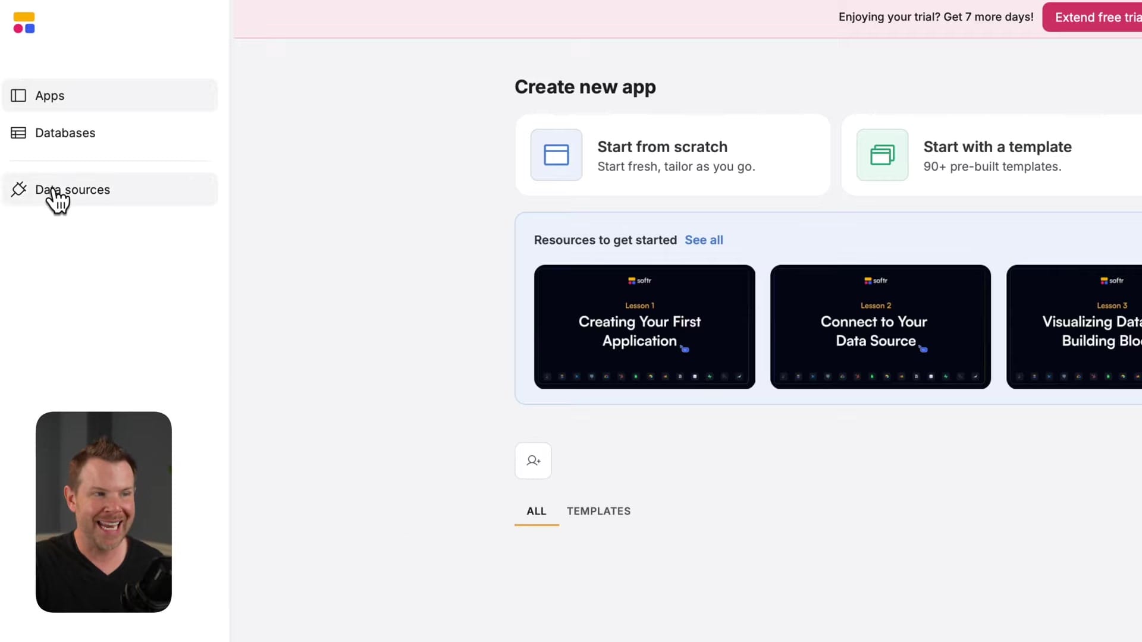
Task: Click the presenter webcam video overlay
Action: [x=103, y=512]
